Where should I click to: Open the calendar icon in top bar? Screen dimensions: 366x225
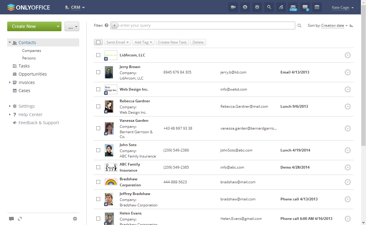click(317, 7)
